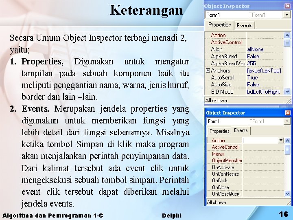Click the Keterangan slide title
The height and width of the screenshot is (220, 293).
pos(146,10)
